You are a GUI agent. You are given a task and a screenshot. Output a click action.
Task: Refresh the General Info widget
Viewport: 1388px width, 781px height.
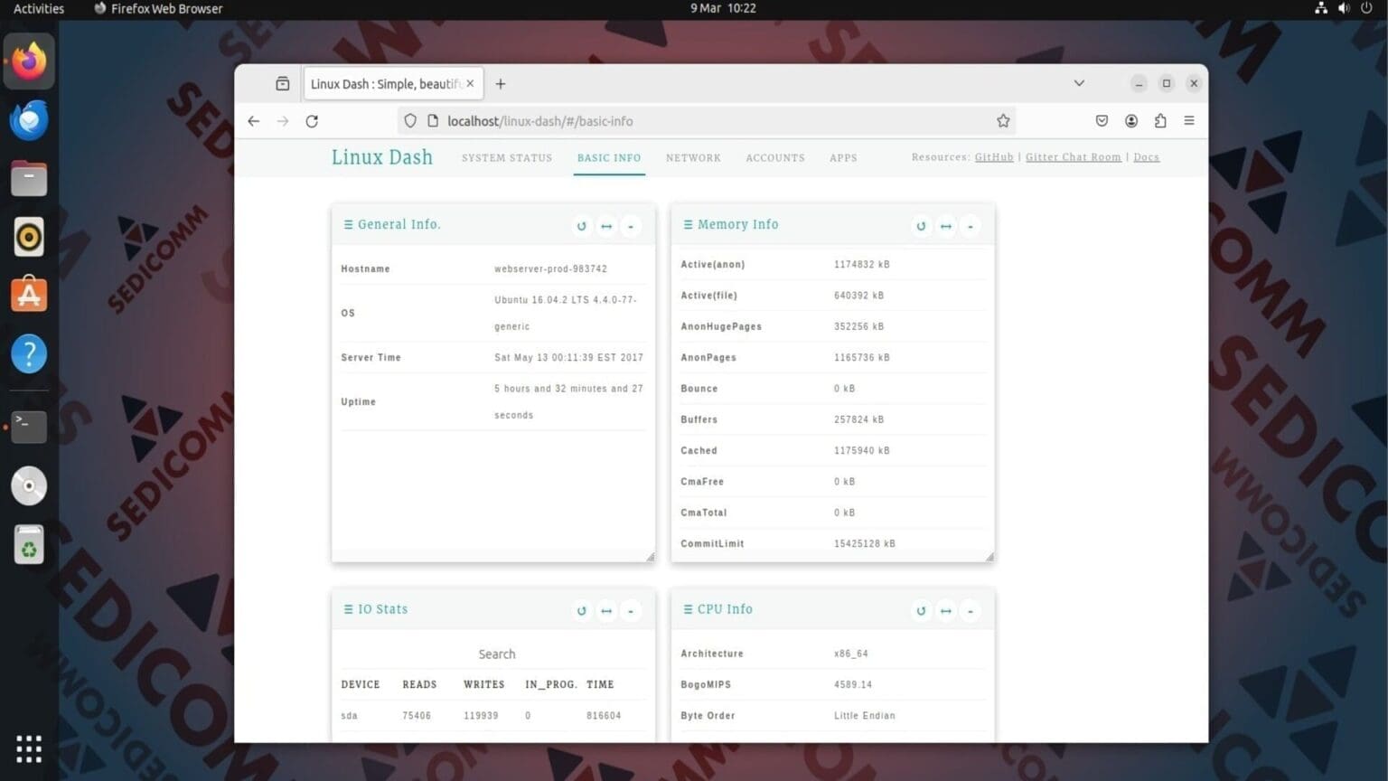point(582,226)
